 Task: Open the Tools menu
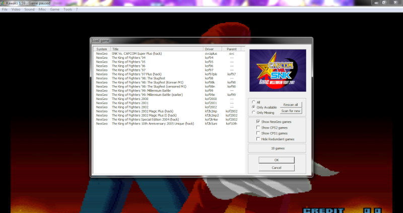tap(68, 9)
